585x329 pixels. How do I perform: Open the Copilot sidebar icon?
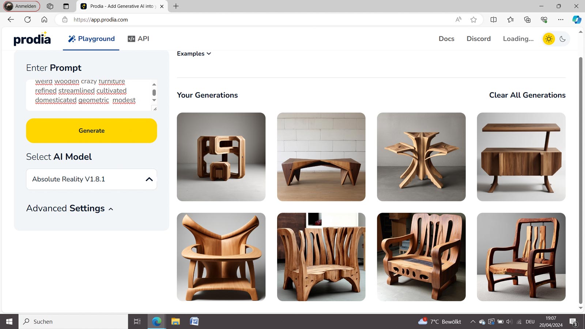pyautogui.click(x=577, y=20)
